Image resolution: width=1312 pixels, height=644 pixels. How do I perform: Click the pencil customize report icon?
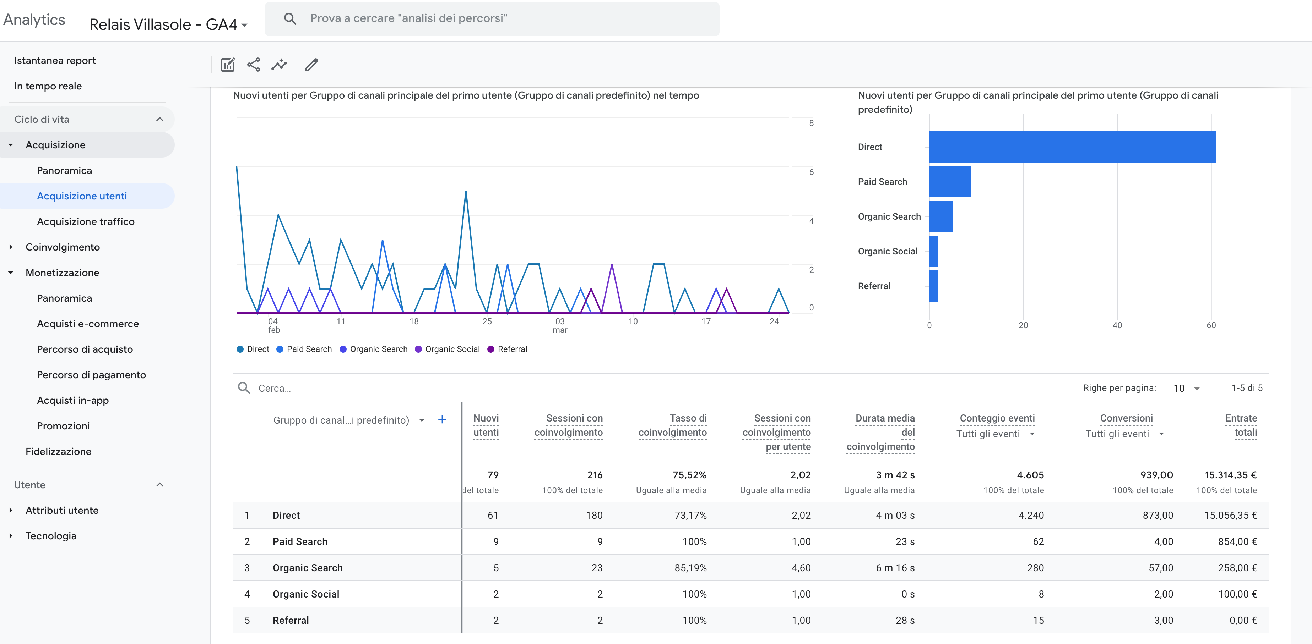(x=311, y=65)
